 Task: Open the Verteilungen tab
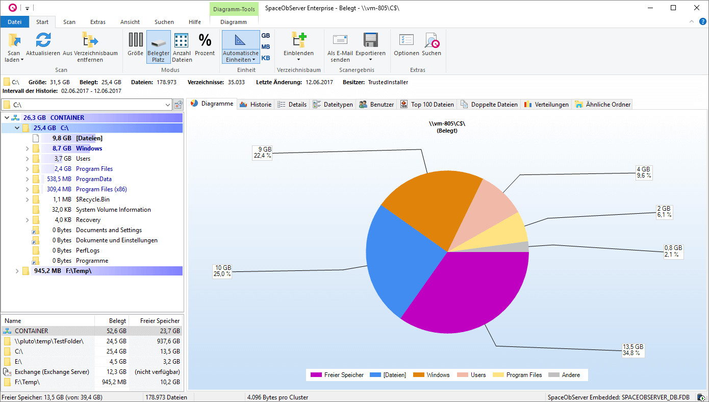(546, 104)
